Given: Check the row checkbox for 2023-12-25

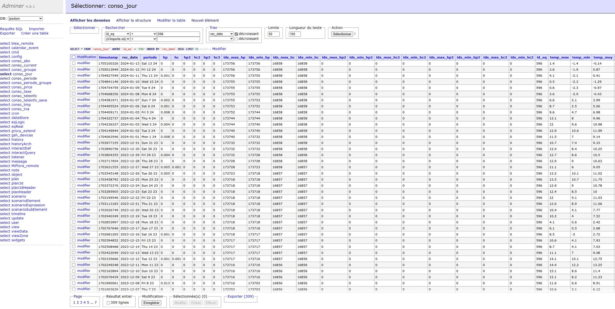Looking at the screenshot, I should 74,179.
